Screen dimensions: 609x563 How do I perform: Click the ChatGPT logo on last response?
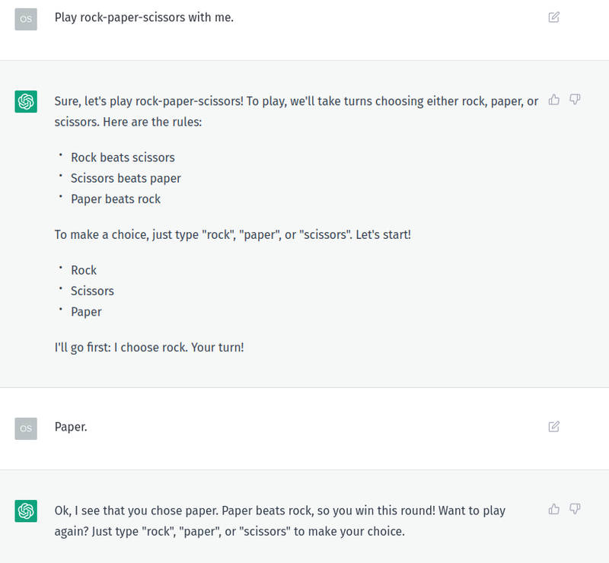click(x=26, y=511)
